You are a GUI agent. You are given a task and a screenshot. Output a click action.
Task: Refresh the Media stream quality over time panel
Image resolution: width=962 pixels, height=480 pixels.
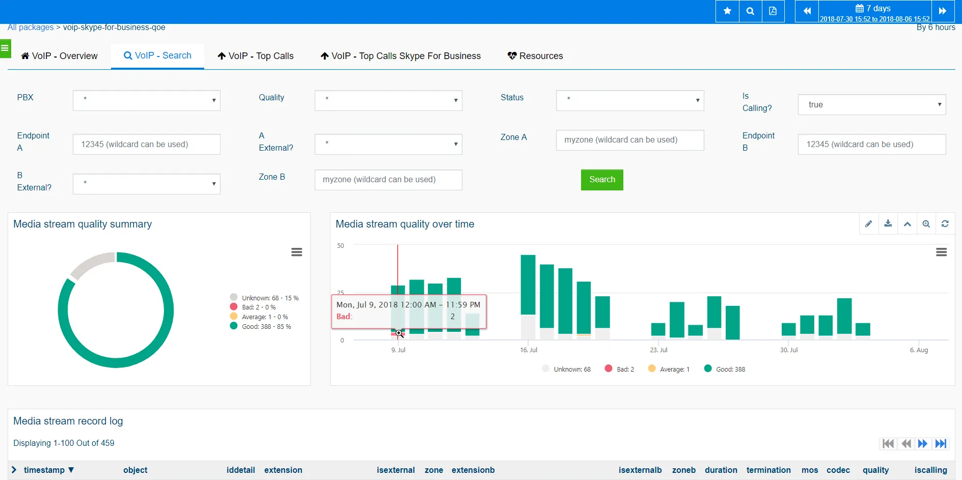tap(945, 224)
